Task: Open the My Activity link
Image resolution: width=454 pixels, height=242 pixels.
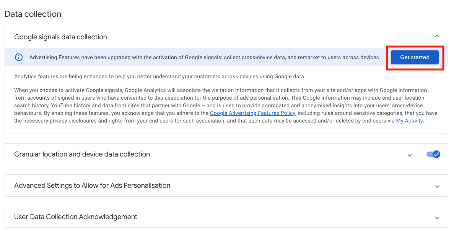Action: [x=409, y=121]
